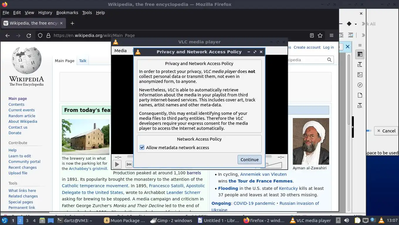
Task: Click the Wikipedia search magnifier icon
Action: click(x=329, y=60)
